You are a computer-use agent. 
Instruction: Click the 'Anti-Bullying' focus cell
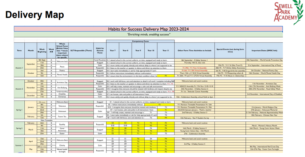click(62, 88)
